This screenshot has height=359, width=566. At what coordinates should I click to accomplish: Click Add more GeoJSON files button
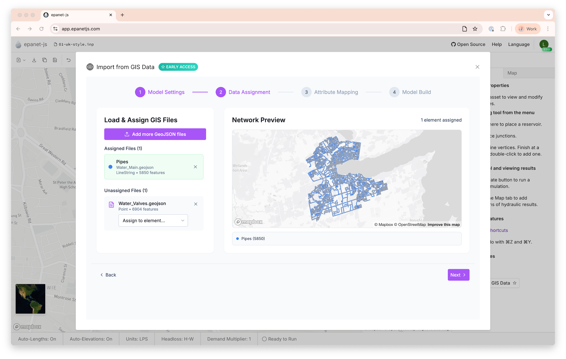pos(155,134)
